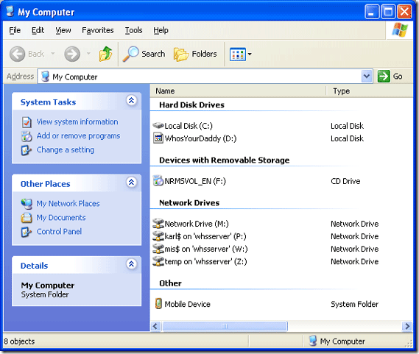Click the Hard Disk Drives group header
Viewport: 419px width, 354px height.
pos(191,105)
